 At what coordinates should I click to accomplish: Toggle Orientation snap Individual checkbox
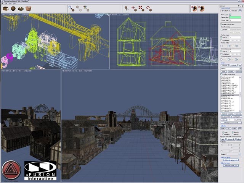click(222, 54)
